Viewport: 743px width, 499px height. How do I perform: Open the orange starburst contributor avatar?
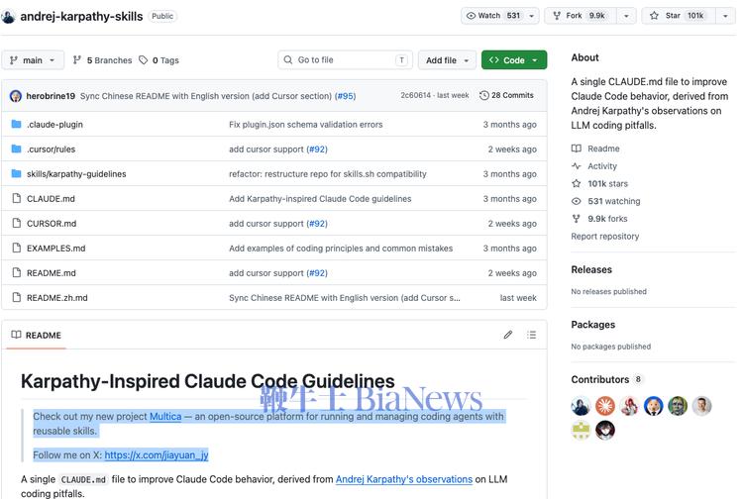tap(605, 406)
